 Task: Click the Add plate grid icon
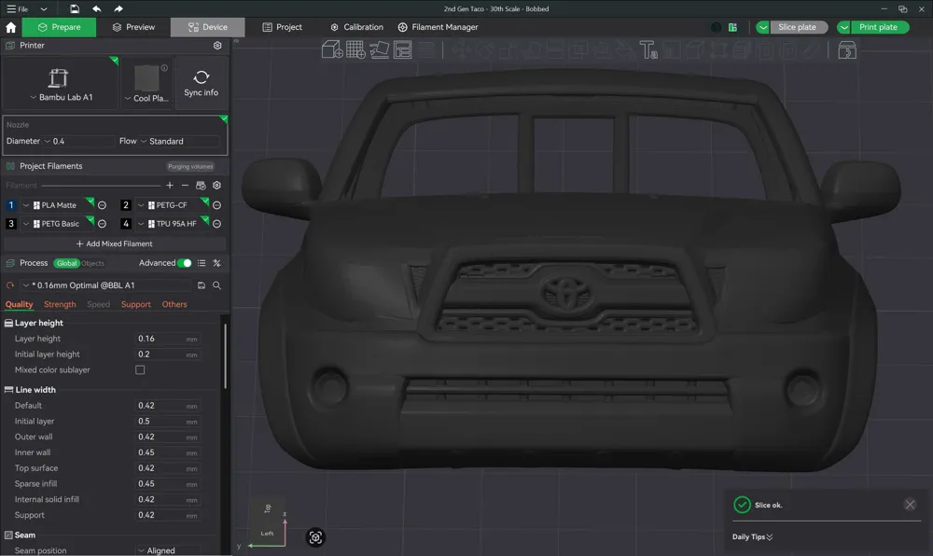click(355, 50)
